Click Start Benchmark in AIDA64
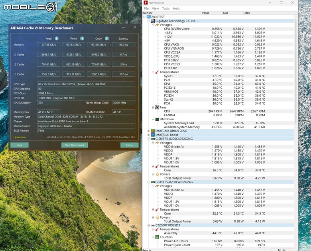The image size is (311, 251). (x=75, y=145)
